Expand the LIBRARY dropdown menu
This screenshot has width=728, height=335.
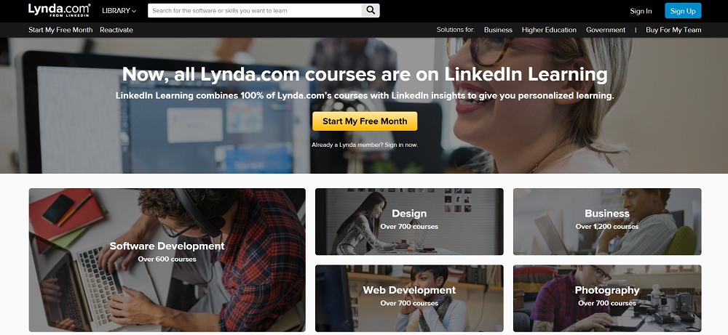coord(119,10)
